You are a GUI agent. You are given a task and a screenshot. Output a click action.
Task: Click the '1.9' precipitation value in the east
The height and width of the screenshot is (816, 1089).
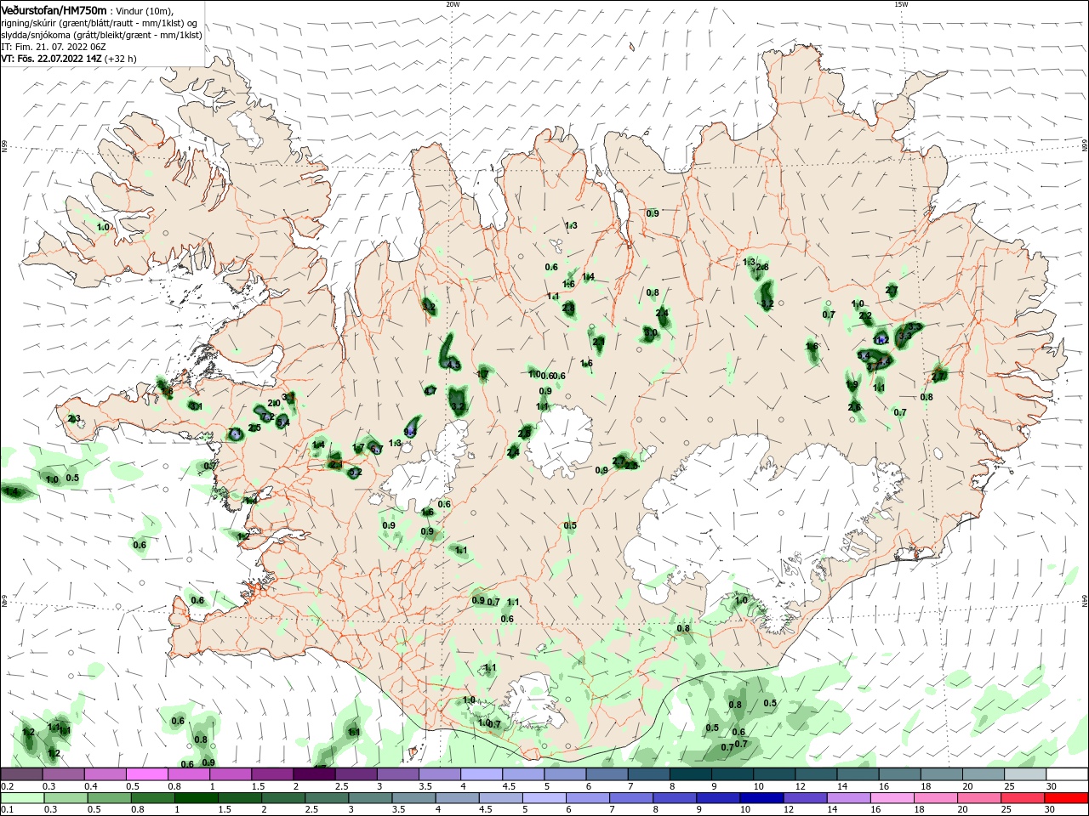click(x=852, y=385)
